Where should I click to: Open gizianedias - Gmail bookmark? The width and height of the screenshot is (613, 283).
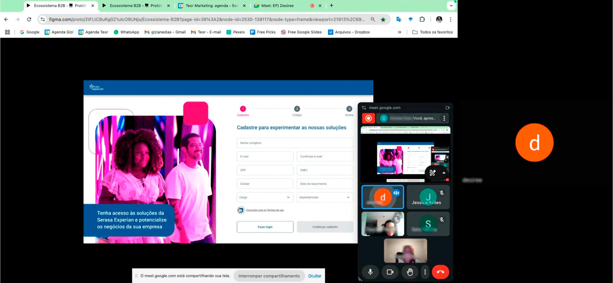click(x=165, y=32)
